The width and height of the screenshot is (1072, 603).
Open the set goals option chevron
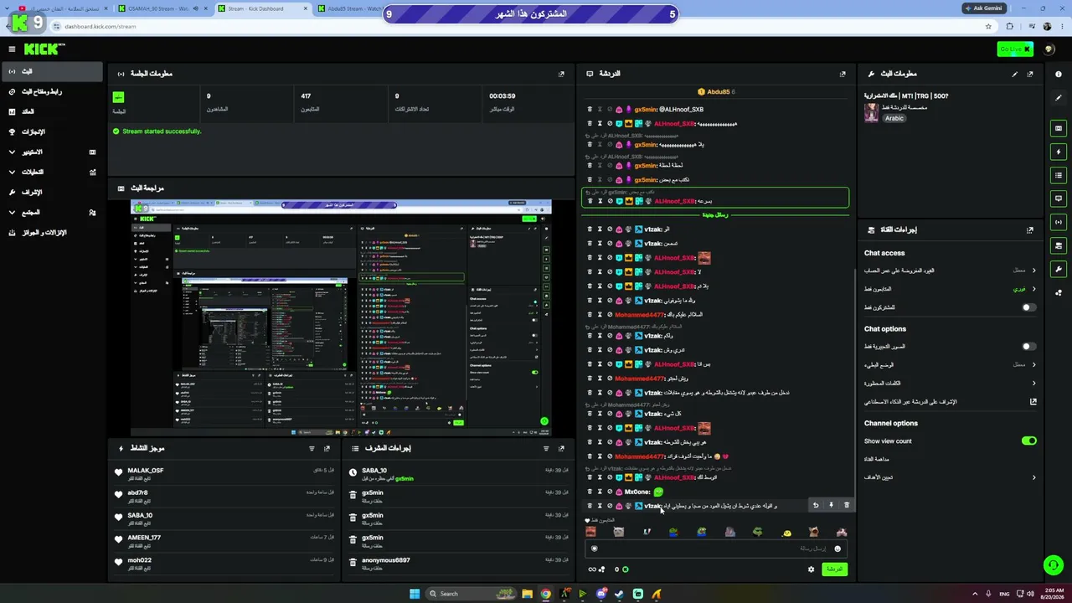(1033, 477)
